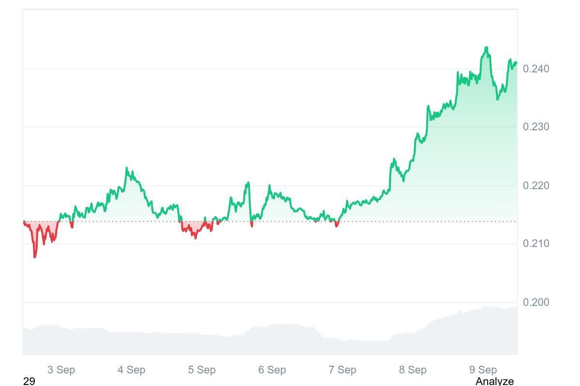Click the lowest red dip near chart start
Viewport: 580px width, 386px height.
pyautogui.click(x=34, y=257)
